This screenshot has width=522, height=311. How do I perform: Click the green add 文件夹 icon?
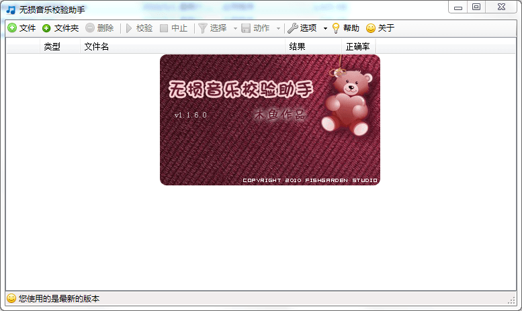pyautogui.click(x=46, y=28)
